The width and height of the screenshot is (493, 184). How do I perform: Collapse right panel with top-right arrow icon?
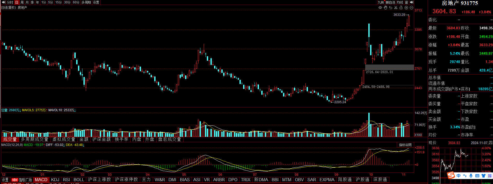tap(412, 2)
